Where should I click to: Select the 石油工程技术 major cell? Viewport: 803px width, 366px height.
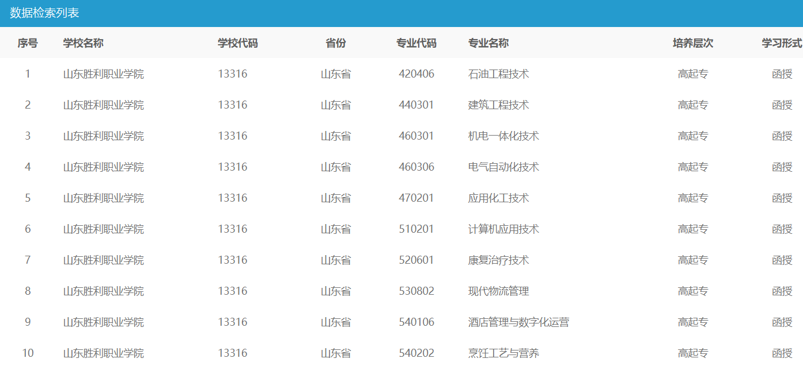pos(499,74)
